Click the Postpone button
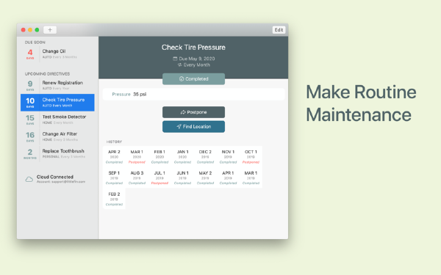441x275 pixels. [x=193, y=112]
